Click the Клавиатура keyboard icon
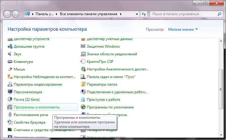Image resolution: width=226 pixels, height=140 pixels. [10, 62]
